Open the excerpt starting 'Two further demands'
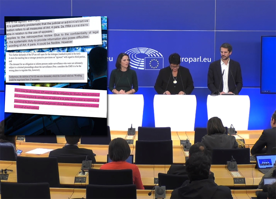Screen dimensions: 276x199 (46, 66)
